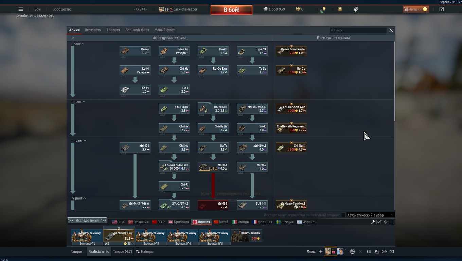Select the Chi-Nu II premium tank

[x=291, y=147]
